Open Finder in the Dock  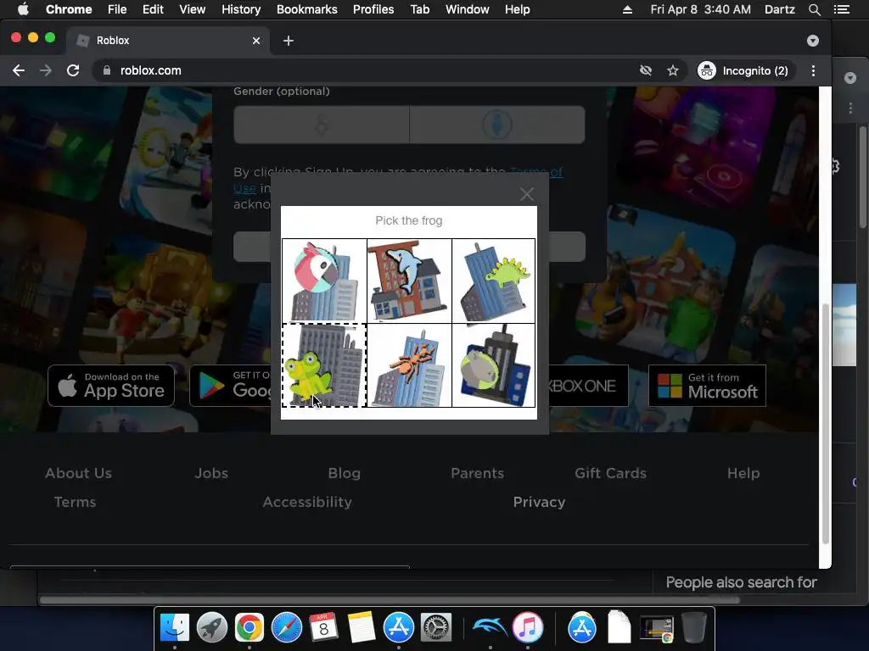175,628
